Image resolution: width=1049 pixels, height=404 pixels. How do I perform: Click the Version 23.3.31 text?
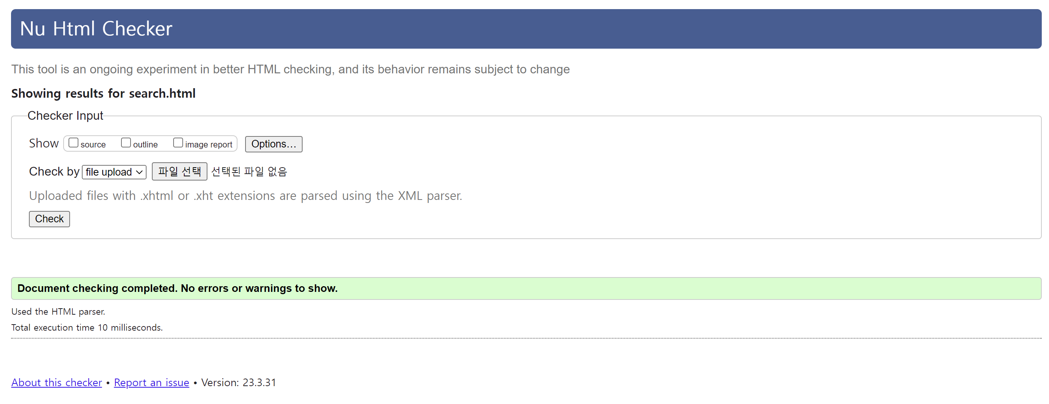click(x=239, y=382)
